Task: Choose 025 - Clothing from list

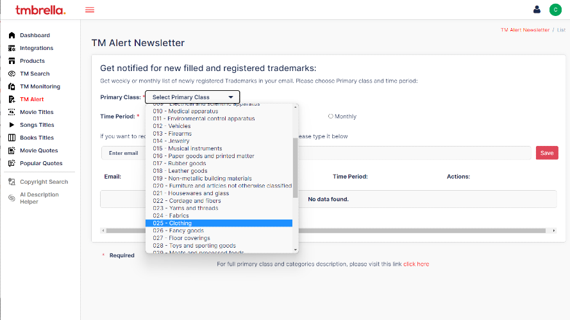Action: (x=219, y=223)
